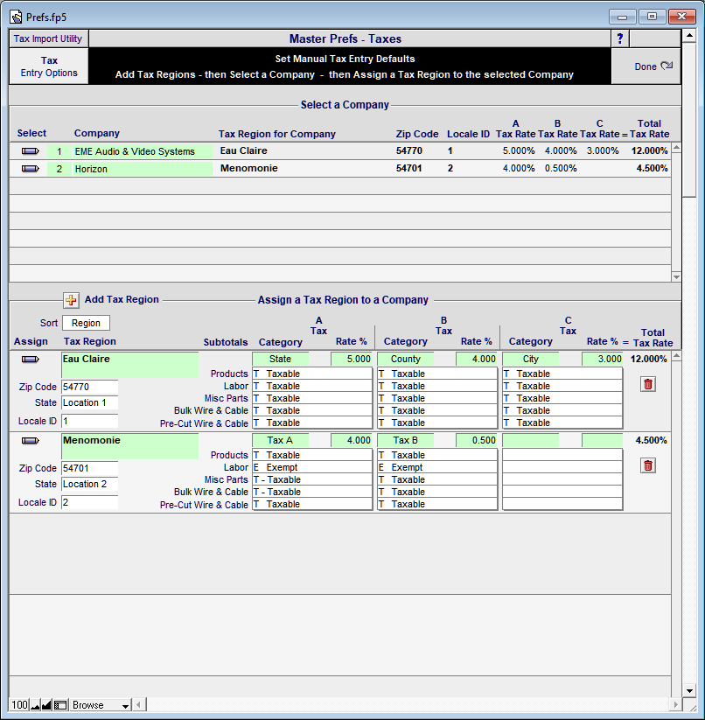
Task: Click the Zip Code field showing 54701
Action: [89, 468]
